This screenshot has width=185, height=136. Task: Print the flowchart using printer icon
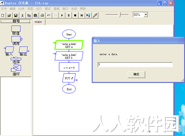pyautogui.click(x=42, y=16)
